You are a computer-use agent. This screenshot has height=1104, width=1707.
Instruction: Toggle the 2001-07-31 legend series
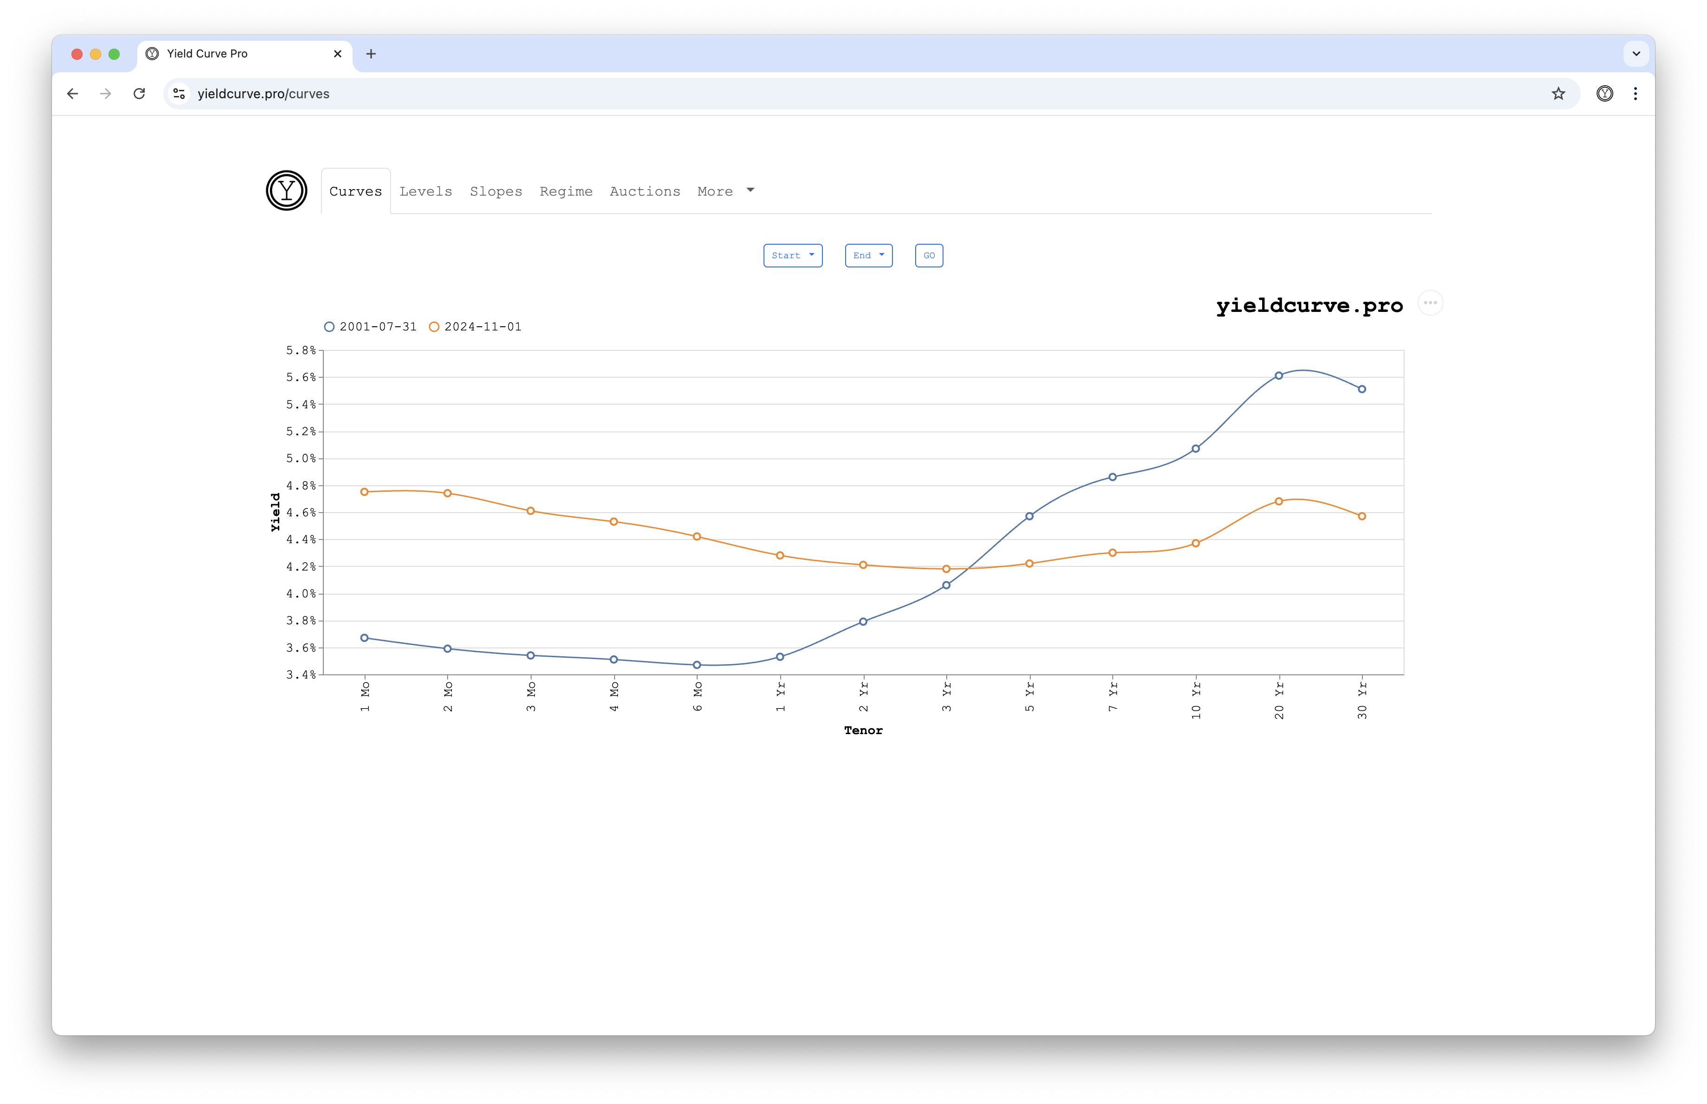pyautogui.click(x=370, y=327)
